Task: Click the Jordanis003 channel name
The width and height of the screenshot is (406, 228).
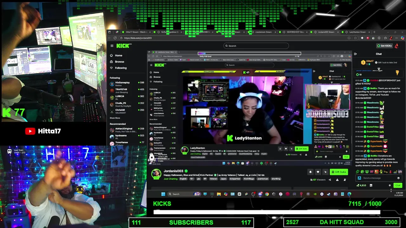Action: [173, 171]
